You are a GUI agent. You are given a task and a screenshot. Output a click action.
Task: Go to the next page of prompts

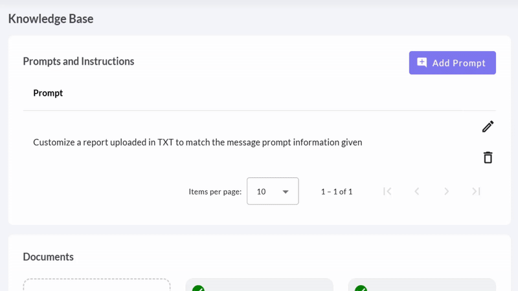coord(446,191)
